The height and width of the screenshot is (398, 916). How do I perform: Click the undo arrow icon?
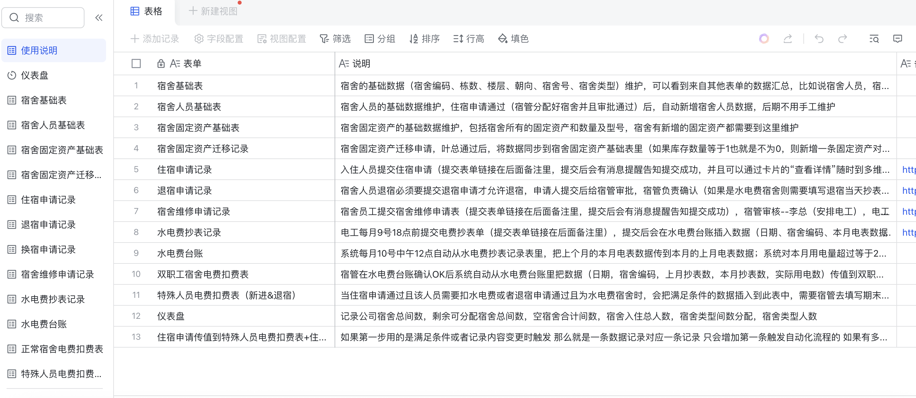[819, 39]
